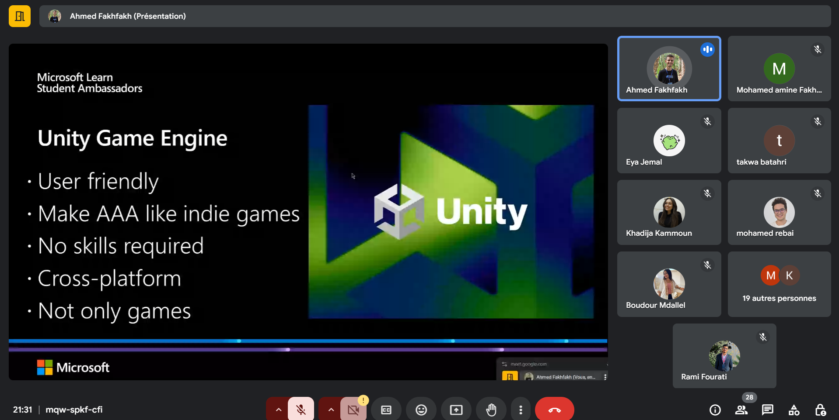Click muted mic icon on Rami Fourati tile

pyautogui.click(x=763, y=337)
